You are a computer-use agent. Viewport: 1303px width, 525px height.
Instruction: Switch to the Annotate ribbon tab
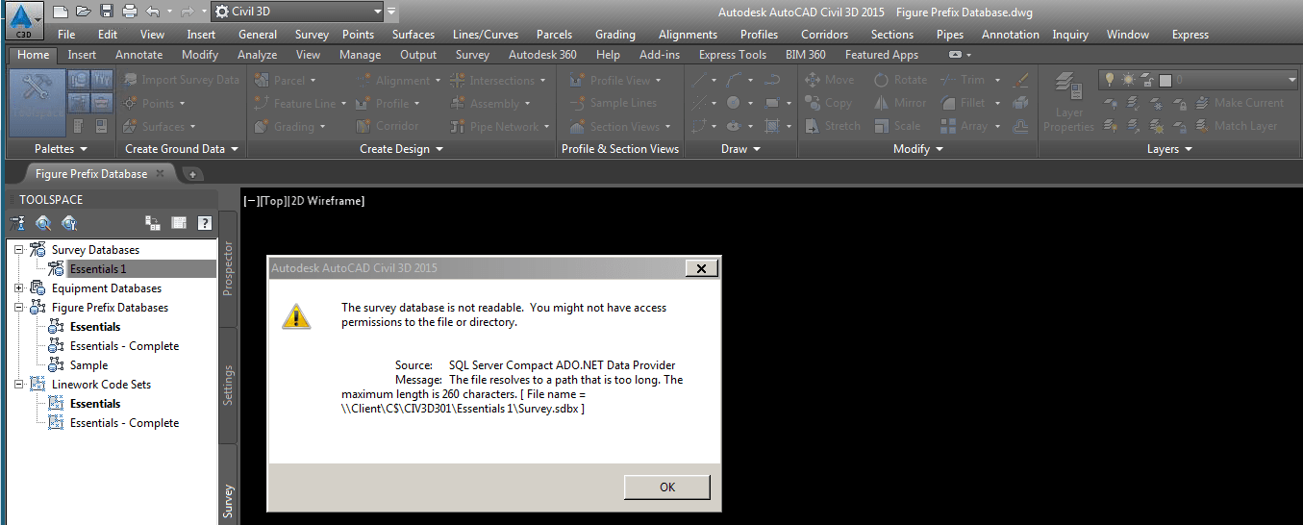point(139,55)
